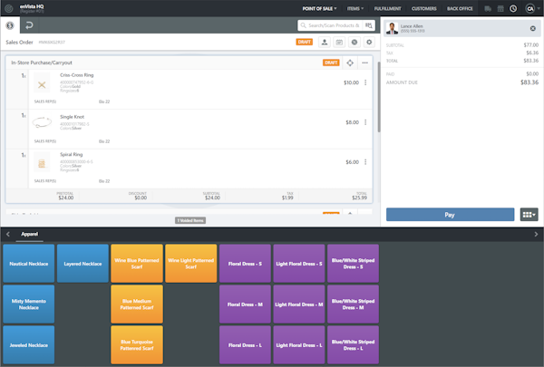Click the return/exchange arrow icon
Screen dimensions: 544x367
pyautogui.click(x=29, y=25)
